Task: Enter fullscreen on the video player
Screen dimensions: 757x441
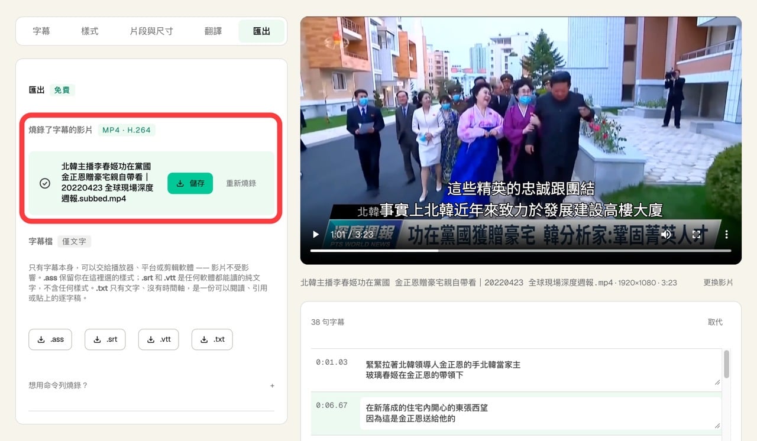Action: (x=697, y=235)
